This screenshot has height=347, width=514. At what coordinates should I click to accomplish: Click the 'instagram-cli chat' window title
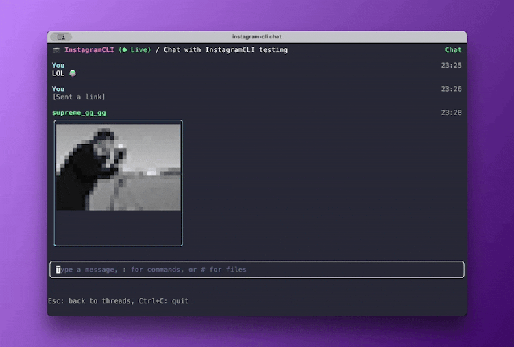point(257,37)
